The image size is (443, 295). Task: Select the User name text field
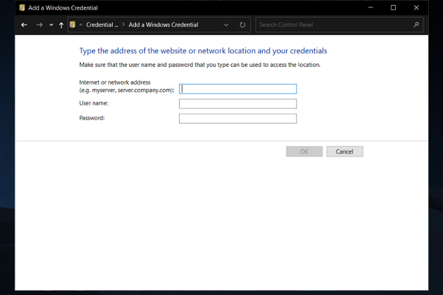click(237, 104)
